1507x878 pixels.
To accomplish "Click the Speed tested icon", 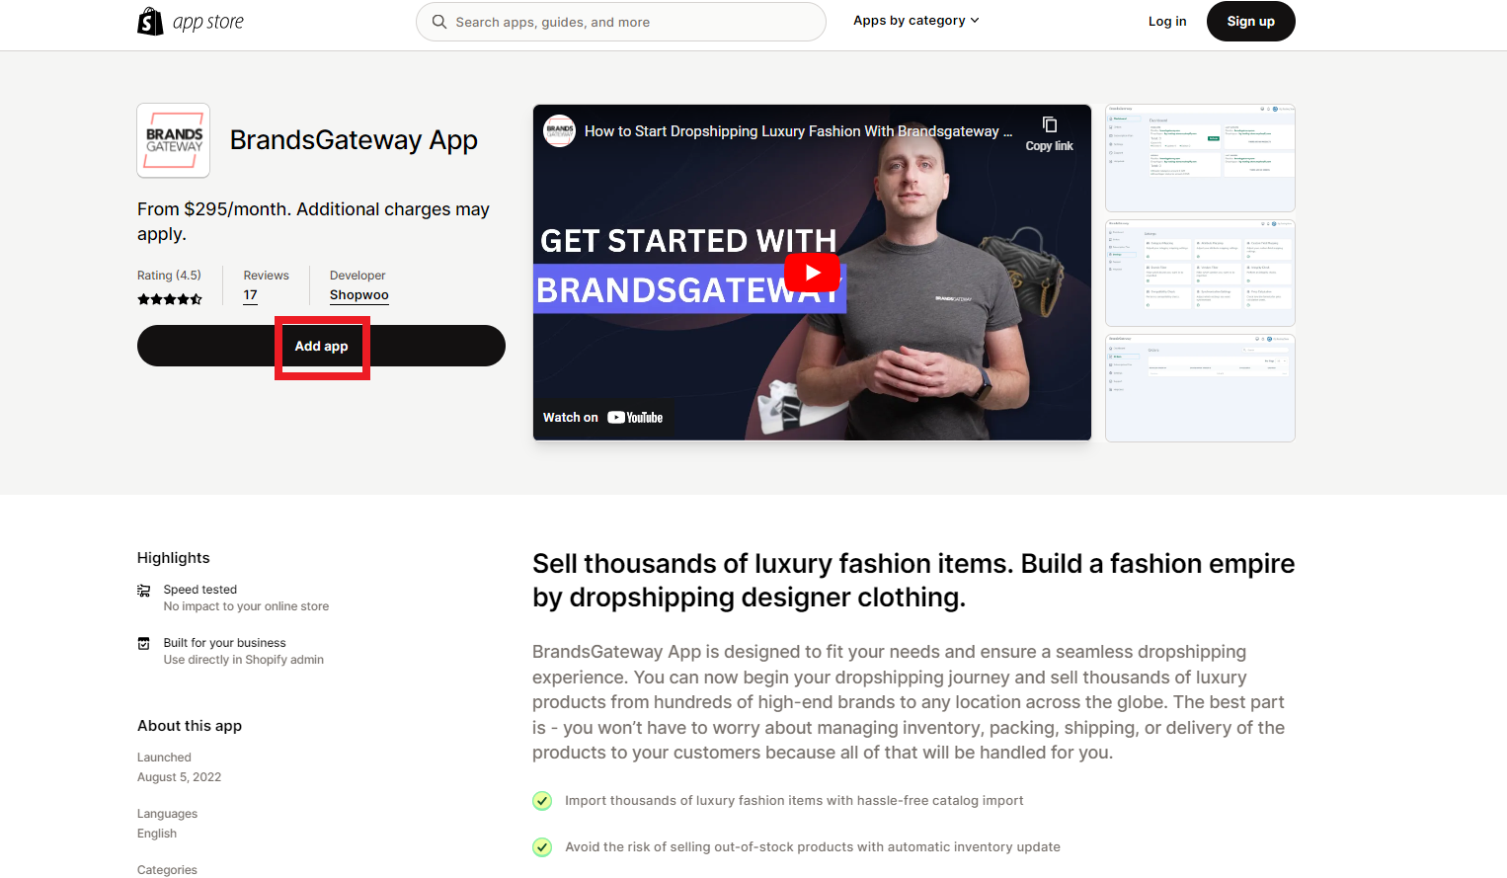I will point(144,591).
